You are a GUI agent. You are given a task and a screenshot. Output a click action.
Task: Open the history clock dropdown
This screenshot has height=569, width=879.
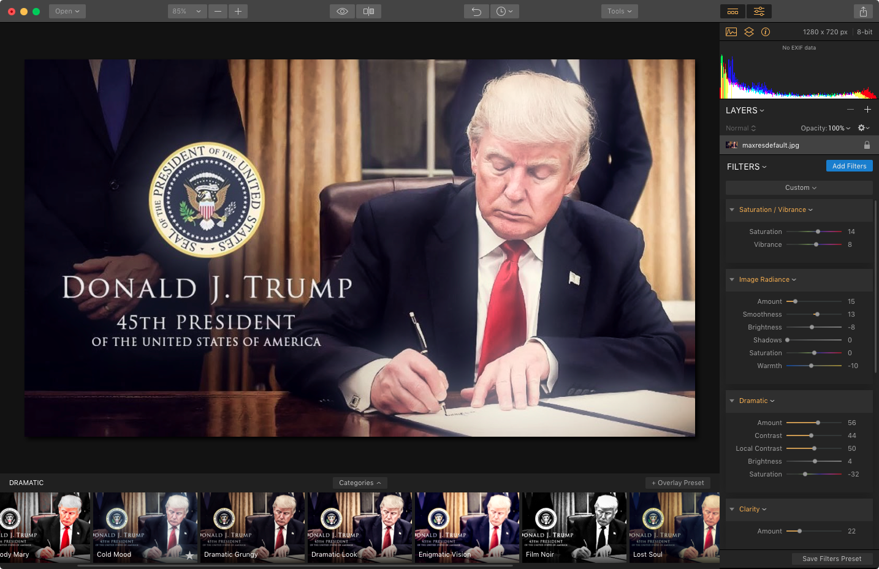coord(504,11)
